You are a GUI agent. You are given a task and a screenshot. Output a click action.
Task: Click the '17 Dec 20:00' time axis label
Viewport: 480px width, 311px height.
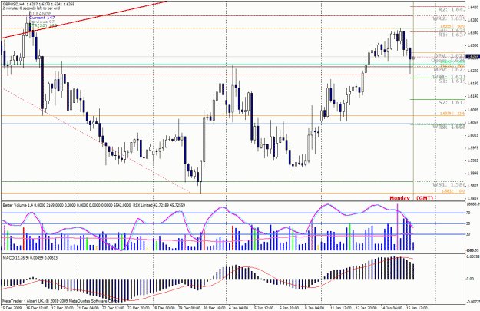[62, 308]
